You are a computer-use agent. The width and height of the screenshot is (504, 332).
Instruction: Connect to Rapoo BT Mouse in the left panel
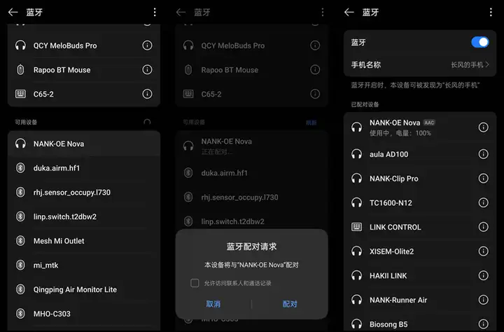tap(84, 70)
